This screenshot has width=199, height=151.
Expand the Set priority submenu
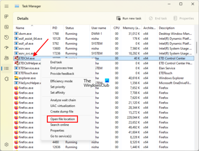58,87
